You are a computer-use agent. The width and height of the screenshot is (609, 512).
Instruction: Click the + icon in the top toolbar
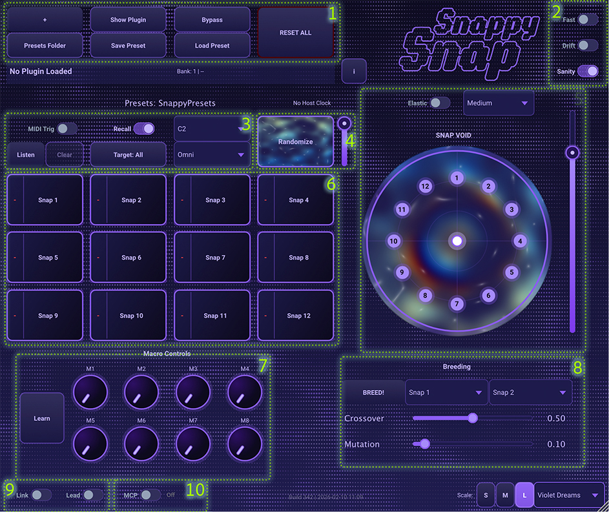tap(44, 20)
